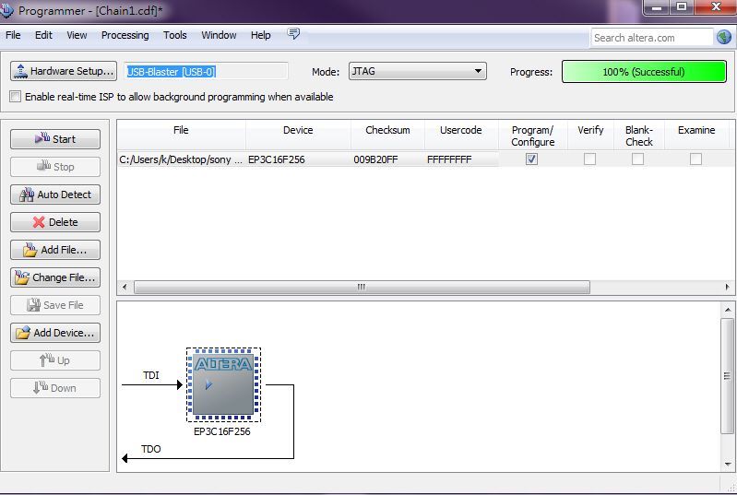Click the Delete button
737x495 pixels.
click(55, 222)
